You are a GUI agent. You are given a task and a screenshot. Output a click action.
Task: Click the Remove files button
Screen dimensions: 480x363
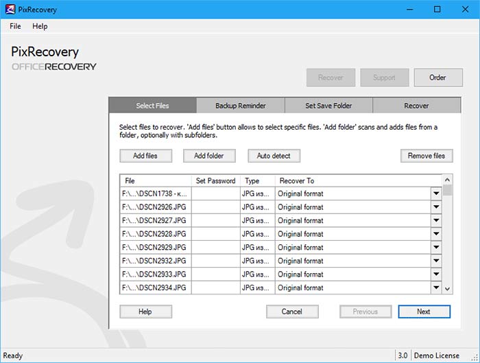427,156
